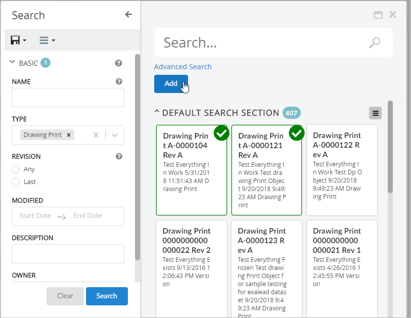Click the help icon beside REVISION
The width and height of the screenshot is (411, 318).
119,156
